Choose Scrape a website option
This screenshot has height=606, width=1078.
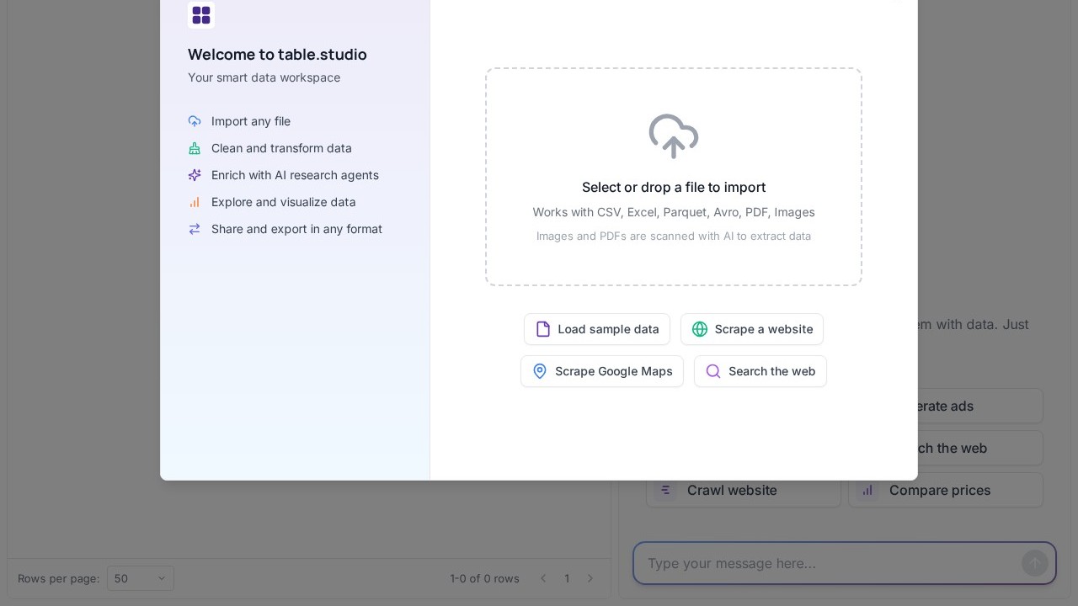(x=751, y=329)
